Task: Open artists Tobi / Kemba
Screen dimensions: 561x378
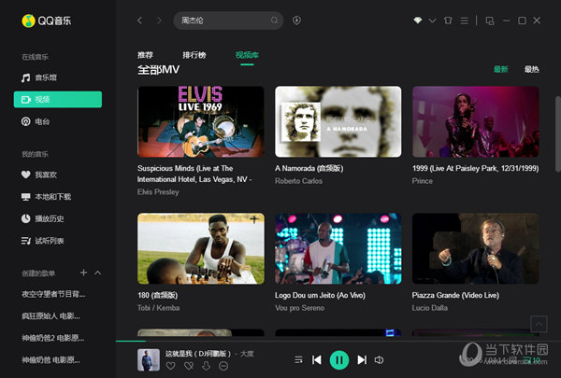Action: (x=159, y=308)
